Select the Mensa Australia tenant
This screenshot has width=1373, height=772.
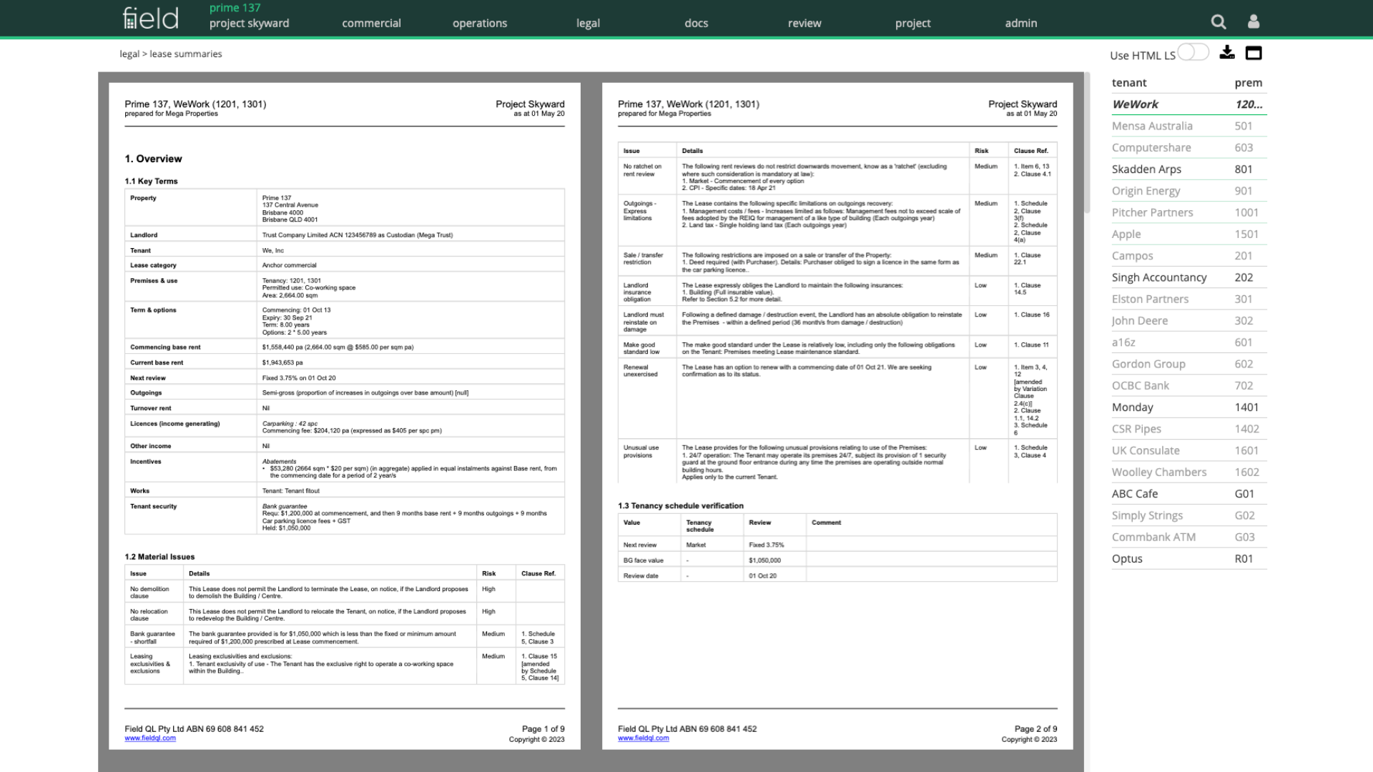click(1189, 126)
